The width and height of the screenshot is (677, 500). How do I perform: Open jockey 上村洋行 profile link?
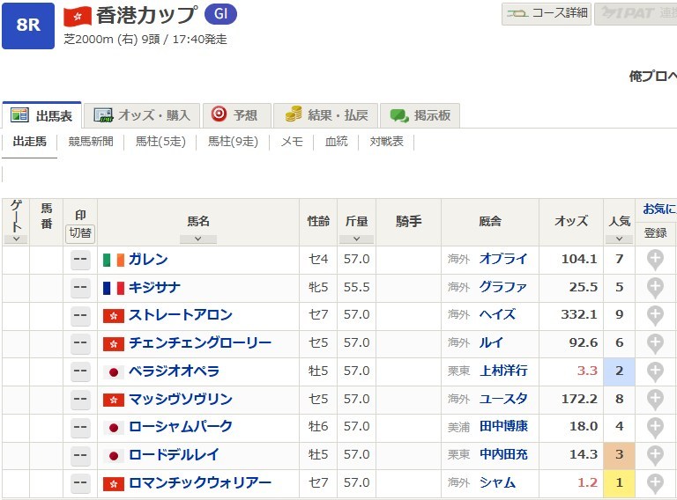(x=503, y=371)
